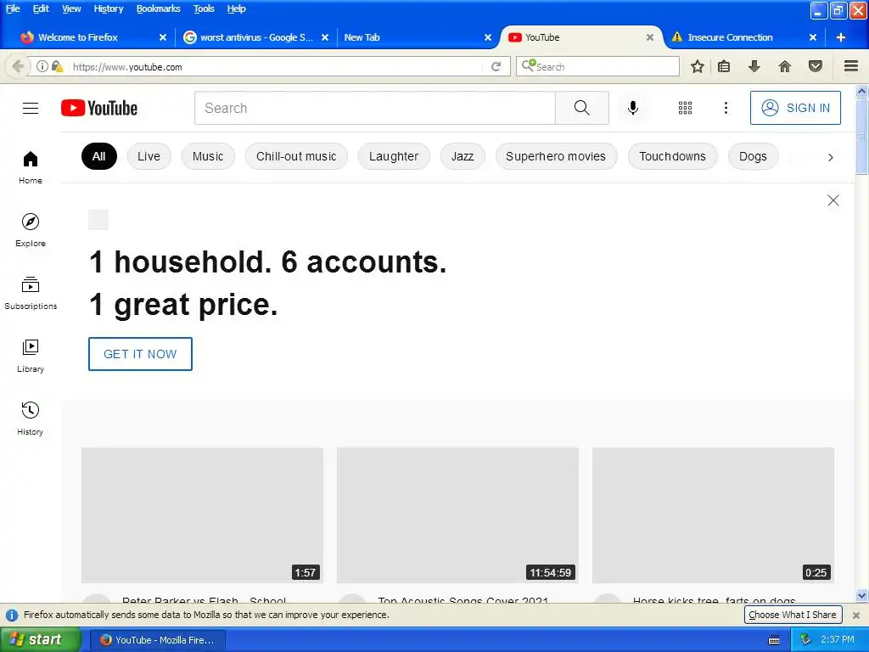Viewport: 869px width, 652px height.
Task: Select the Music category chip
Action: [208, 156]
